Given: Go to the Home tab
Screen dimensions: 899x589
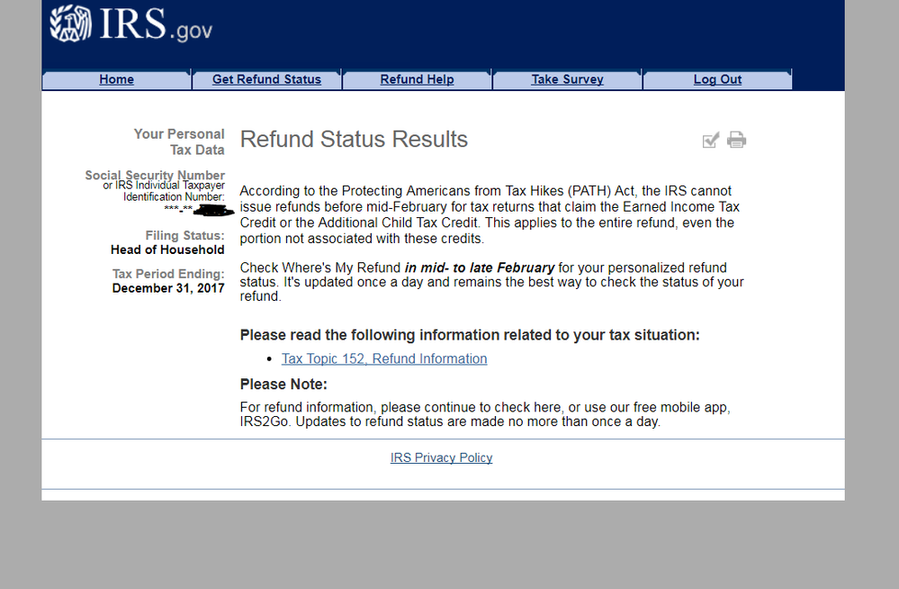Looking at the screenshot, I should pos(116,79).
